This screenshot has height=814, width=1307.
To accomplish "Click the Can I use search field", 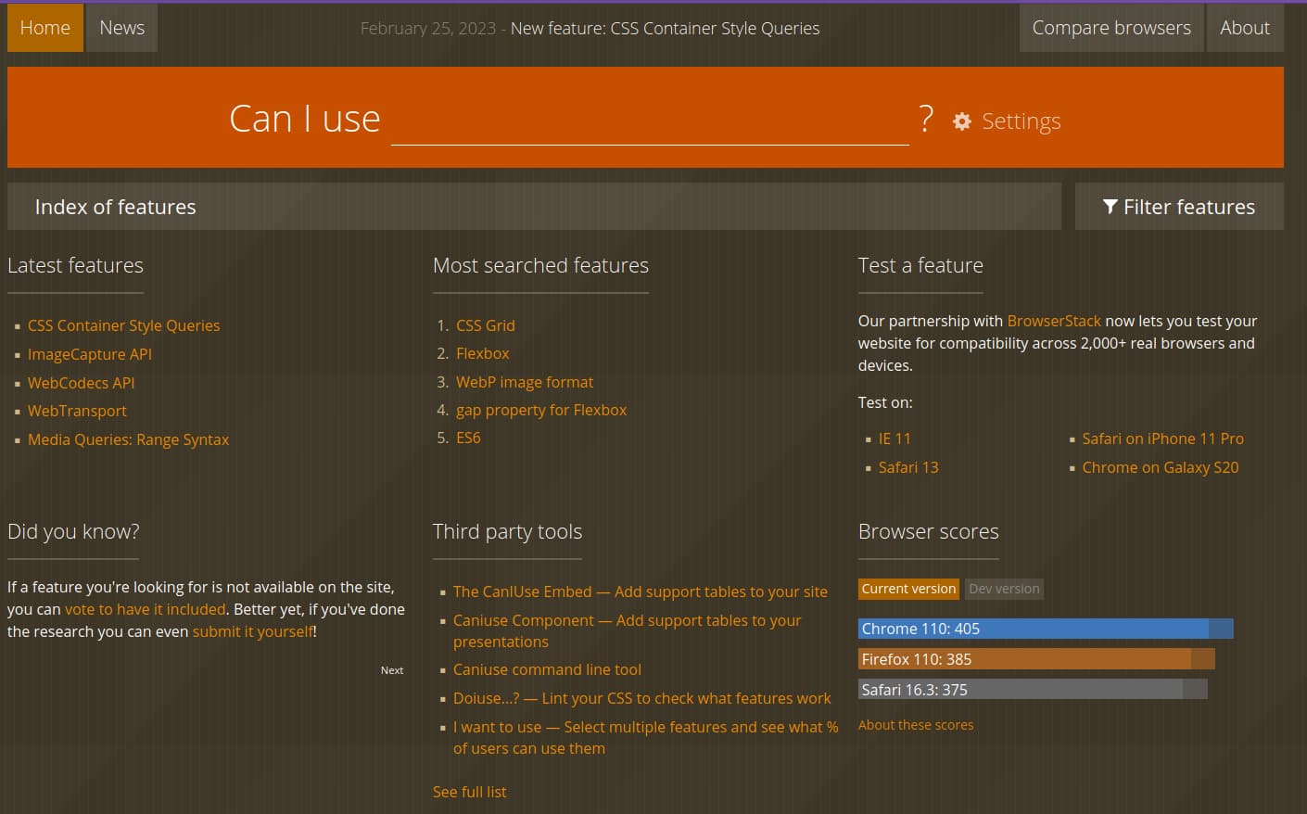I will [x=649, y=121].
